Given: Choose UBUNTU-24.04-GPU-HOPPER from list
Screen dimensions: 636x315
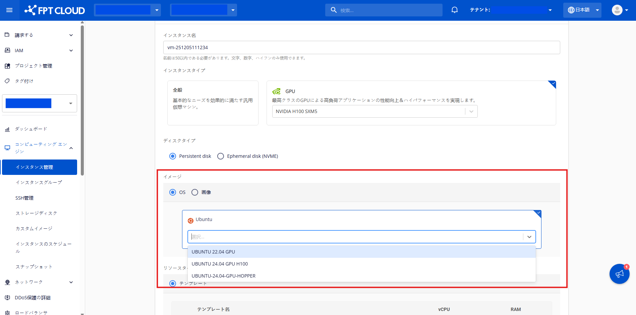Looking at the screenshot, I should (223, 276).
